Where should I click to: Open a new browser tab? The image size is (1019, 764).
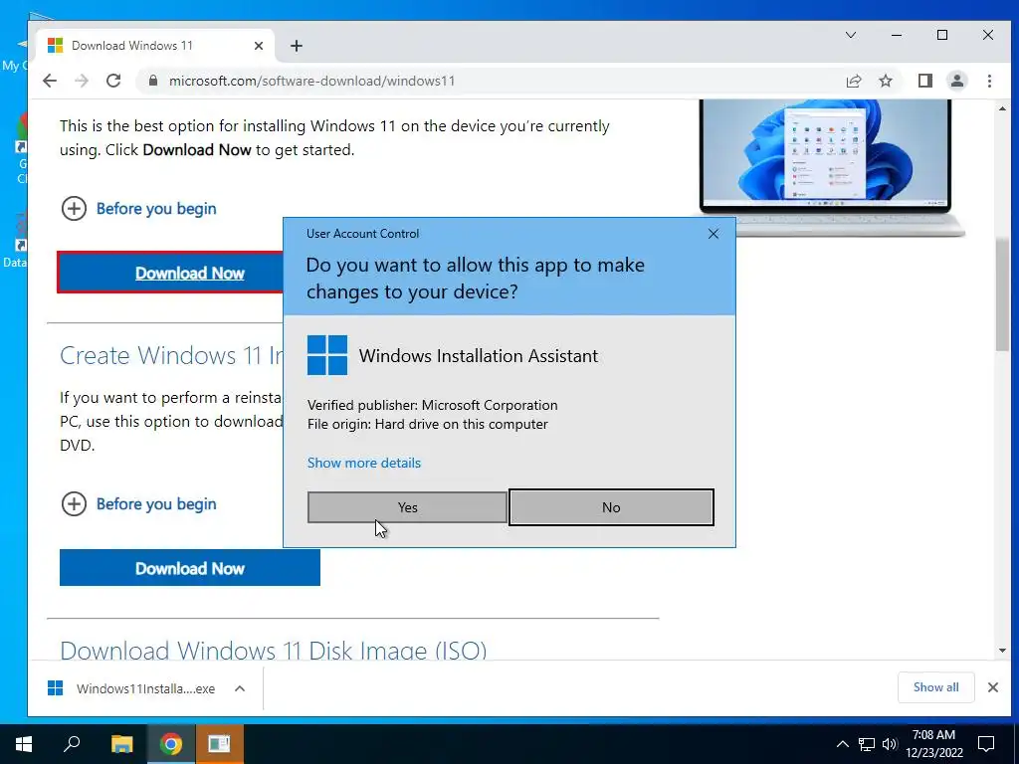point(297,46)
